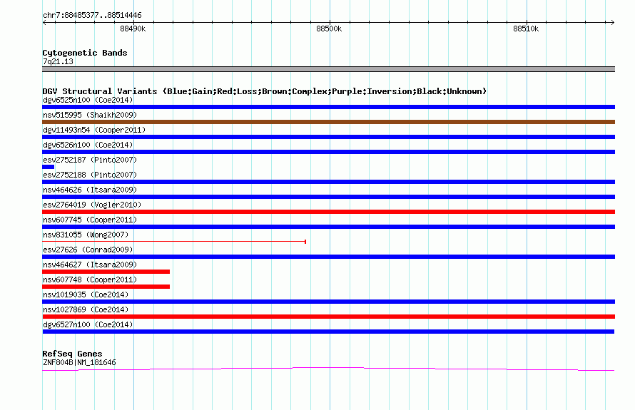Open esv2752188 (Pinto2007) variant label
Viewport: 635px width, 410px height.
tap(90, 175)
